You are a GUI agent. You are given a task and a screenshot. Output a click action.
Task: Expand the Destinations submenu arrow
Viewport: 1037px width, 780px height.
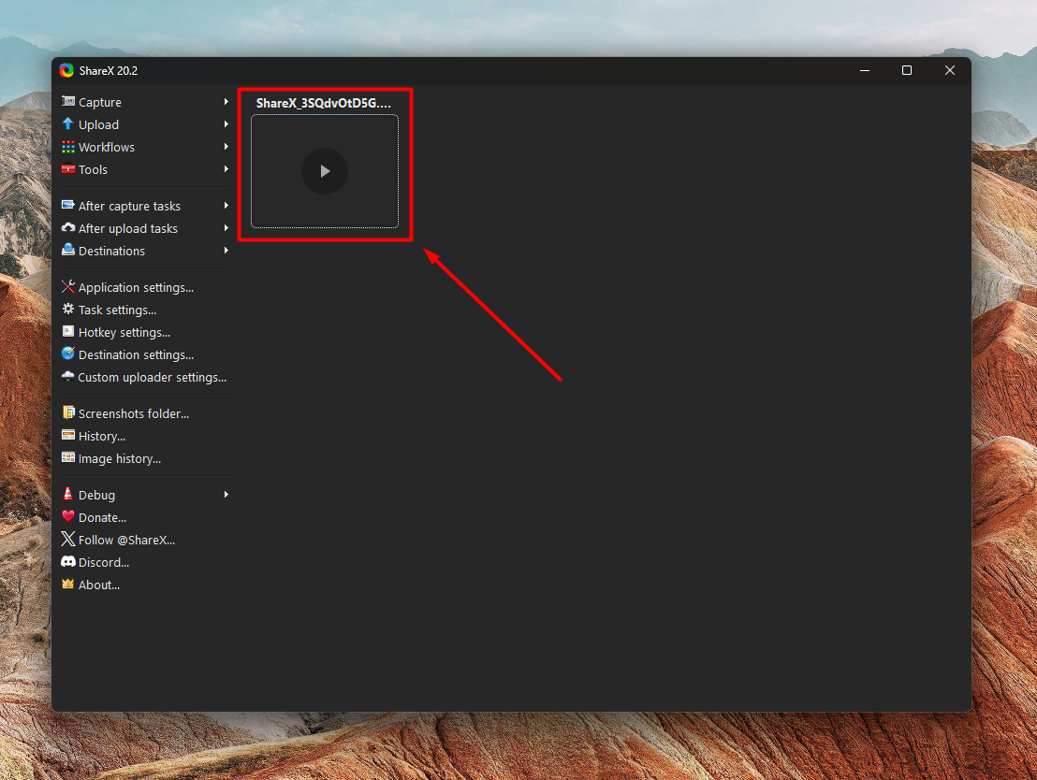[x=226, y=251]
